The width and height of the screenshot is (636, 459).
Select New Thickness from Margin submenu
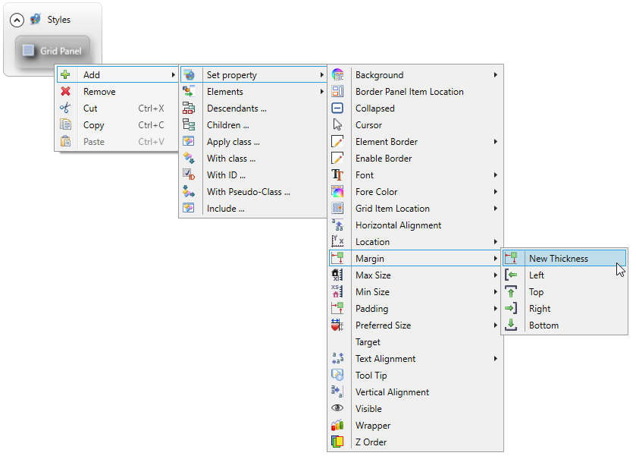point(558,259)
